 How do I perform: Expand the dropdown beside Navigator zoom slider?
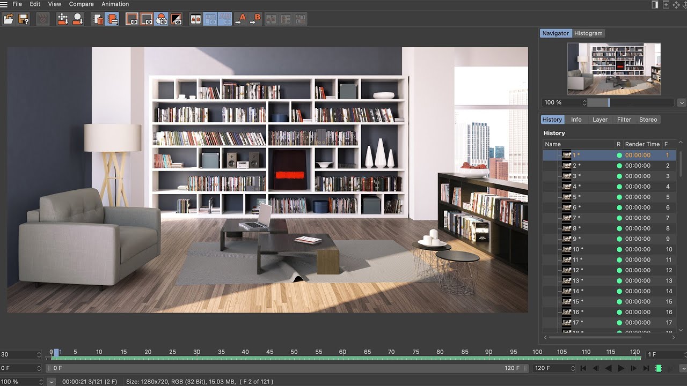coord(682,102)
